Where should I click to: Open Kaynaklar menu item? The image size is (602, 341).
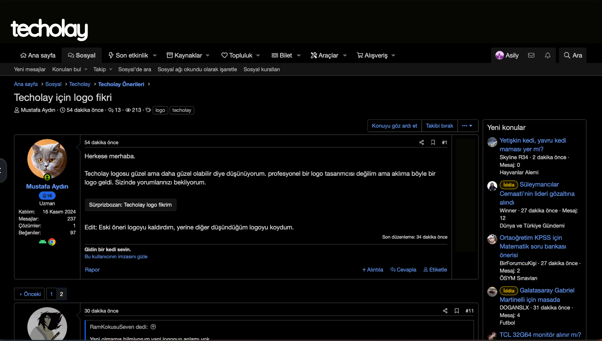pos(184,55)
